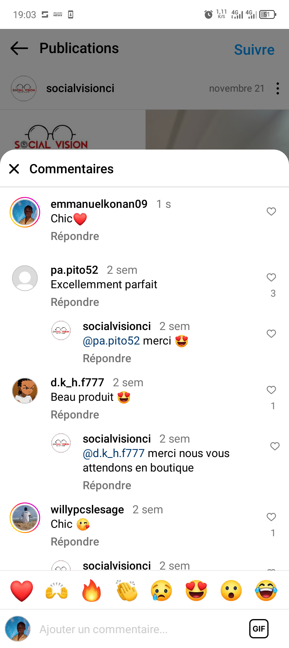The height and width of the screenshot is (648, 289).
Task: Close the Commentaires panel with X
Action: pos(14,169)
